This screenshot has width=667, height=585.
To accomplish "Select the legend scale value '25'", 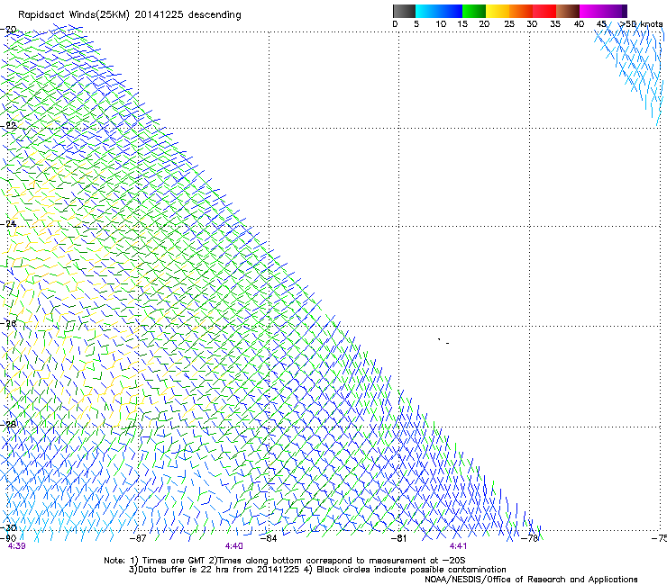I will point(509,24).
